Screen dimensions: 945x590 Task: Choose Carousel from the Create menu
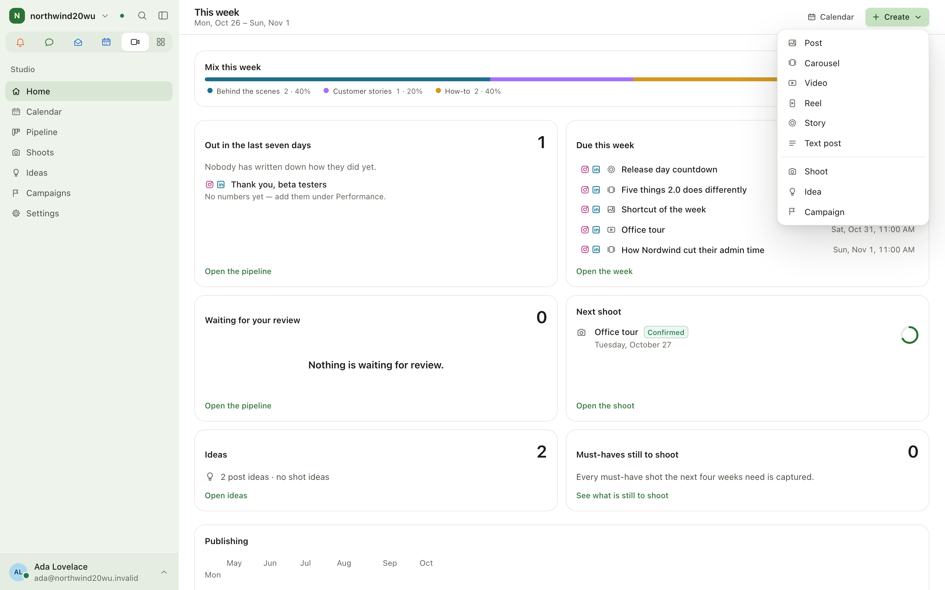click(x=853, y=63)
